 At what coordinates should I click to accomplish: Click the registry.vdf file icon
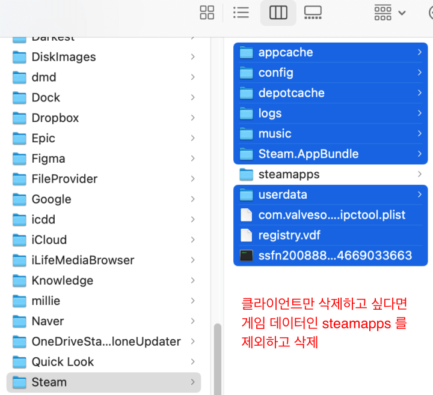[246, 235]
